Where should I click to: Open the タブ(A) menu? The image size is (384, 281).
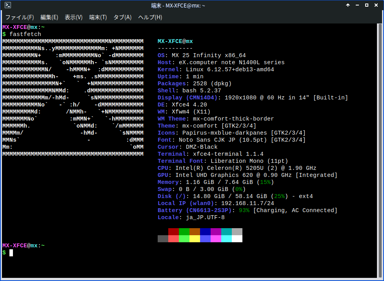pyautogui.click(x=122, y=17)
